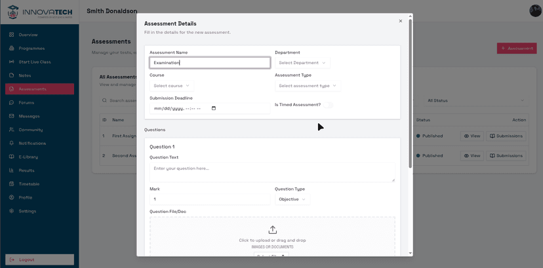This screenshot has width=543, height=268.
Task: Click the Overview sidebar icon
Action: pos(12,35)
